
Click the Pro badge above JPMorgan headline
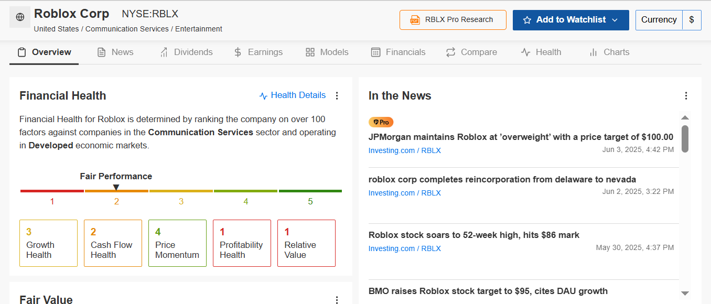[x=381, y=122]
